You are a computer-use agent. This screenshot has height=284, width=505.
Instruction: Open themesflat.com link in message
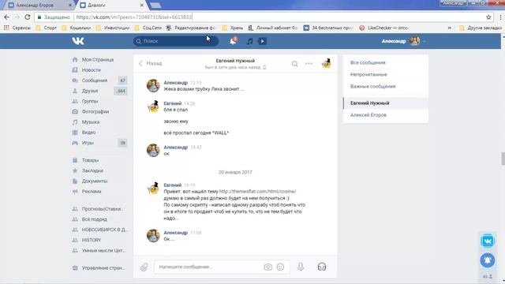(257, 191)
